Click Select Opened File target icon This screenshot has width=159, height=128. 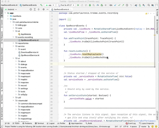coord(31,9)
